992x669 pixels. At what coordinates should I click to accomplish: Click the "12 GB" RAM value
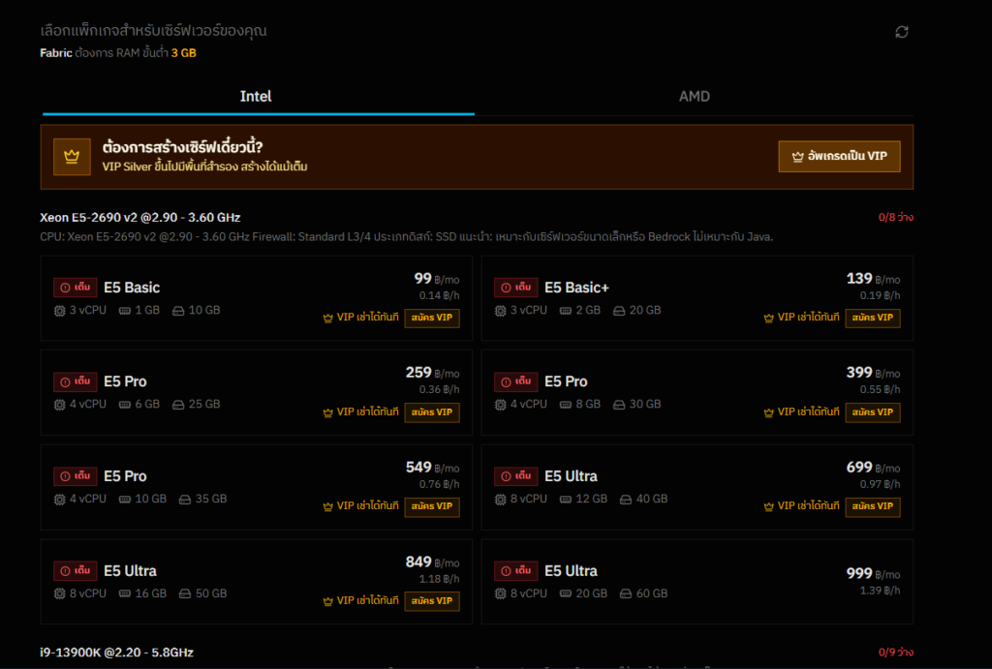[x=592, y=499]
